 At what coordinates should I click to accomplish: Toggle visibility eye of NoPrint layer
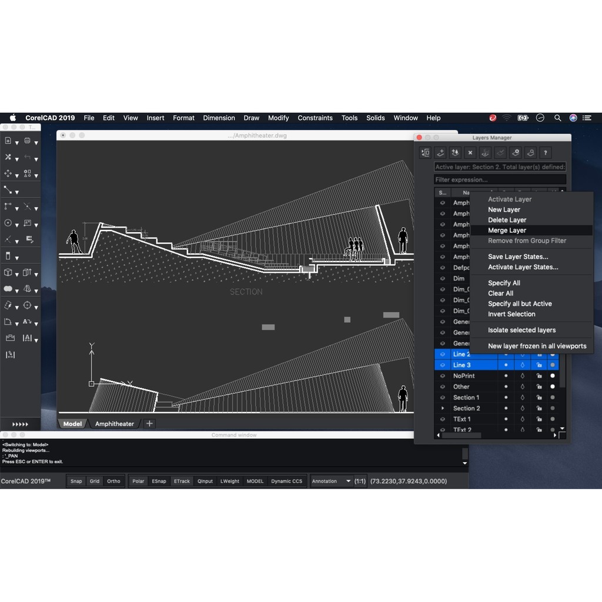pyautogui.click(x=443, y=376)
